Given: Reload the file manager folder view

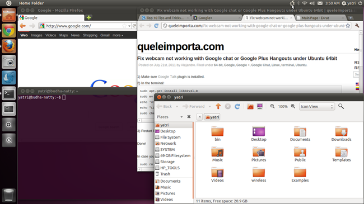Looking at the screenshot, I should tap(237, 106).
